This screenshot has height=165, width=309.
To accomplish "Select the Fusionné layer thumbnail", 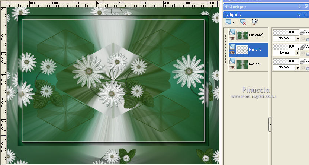I will 242,35.
